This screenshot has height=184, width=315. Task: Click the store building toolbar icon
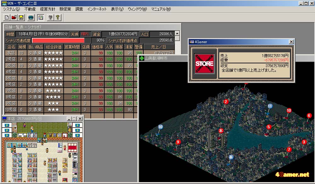pyautogui.click(x=31, y=17)
